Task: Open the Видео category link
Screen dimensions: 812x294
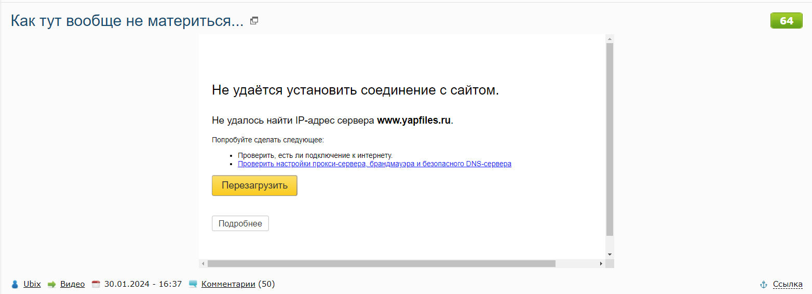Action: (x=73, y=284)
